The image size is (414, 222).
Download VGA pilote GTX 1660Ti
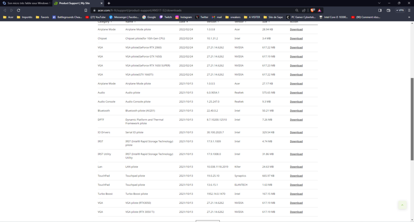point(296,75)
